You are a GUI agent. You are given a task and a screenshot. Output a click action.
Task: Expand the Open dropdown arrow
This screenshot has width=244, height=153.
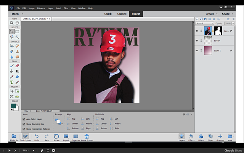[x=22, y=14]
